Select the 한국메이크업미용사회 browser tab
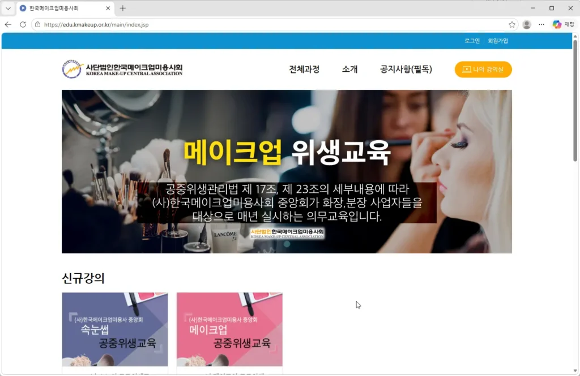This screenshot has height=376, width=580. pos(66,8)
